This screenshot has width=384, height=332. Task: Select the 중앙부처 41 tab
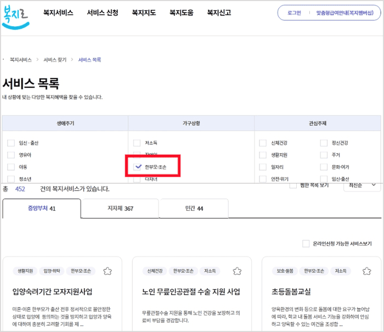[42, 209]
